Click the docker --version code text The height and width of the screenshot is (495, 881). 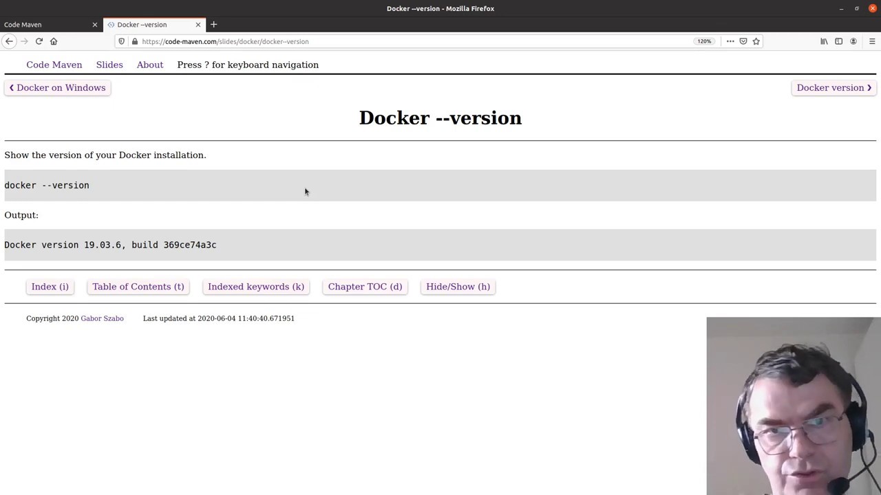pyautogui.click(x=47, y=185)
